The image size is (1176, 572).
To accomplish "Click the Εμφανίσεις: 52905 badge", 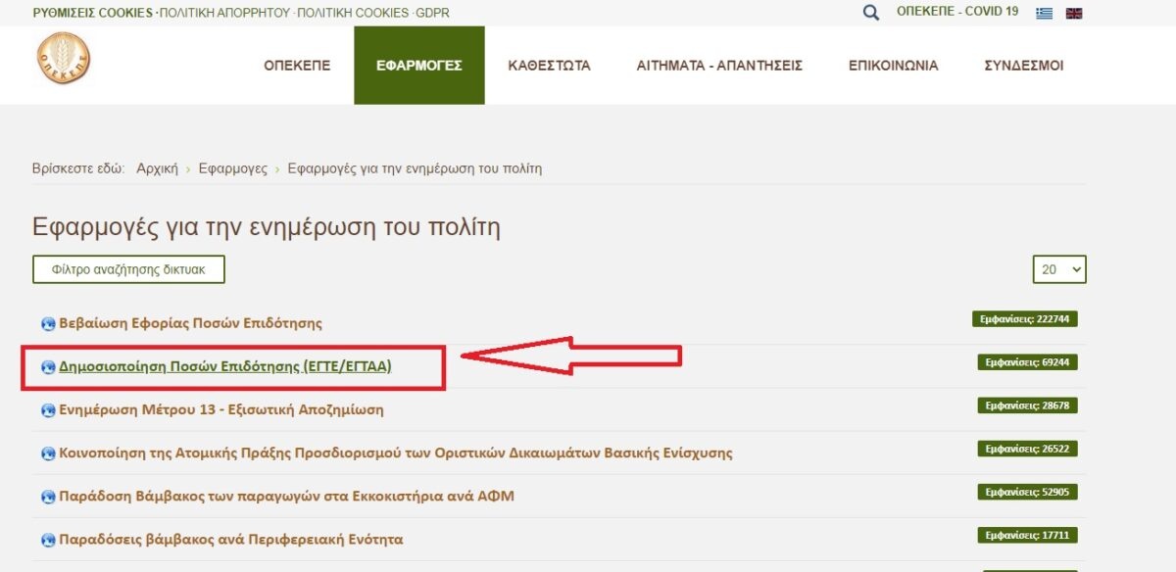I will click(x=1027, y=492).
